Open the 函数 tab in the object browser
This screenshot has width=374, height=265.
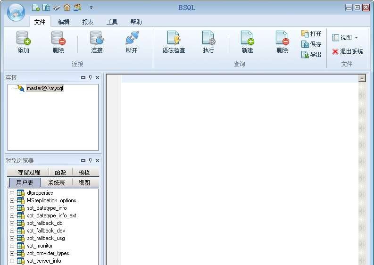(x=60, y=172)
